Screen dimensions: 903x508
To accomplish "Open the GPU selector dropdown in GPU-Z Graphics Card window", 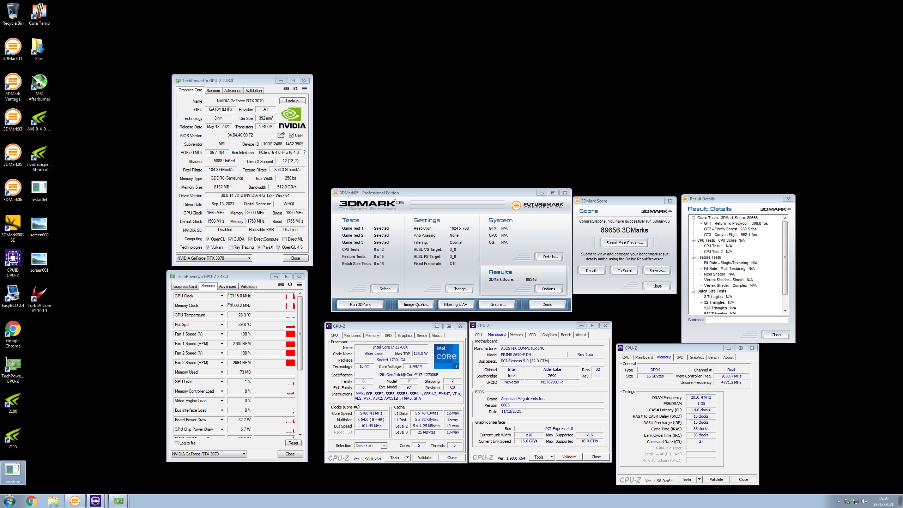I will point(214,258).
